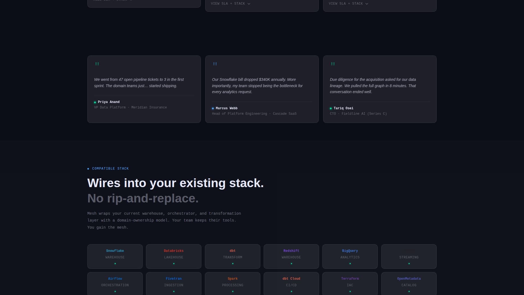Click the name Marcus Webb
This screenshot has width=524, height=295.
pyautogui.click(x=227, y=108)
